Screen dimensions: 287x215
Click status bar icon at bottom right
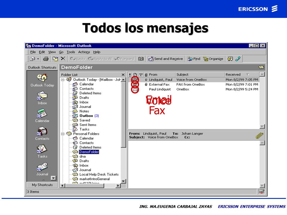[x=261, y=192]
